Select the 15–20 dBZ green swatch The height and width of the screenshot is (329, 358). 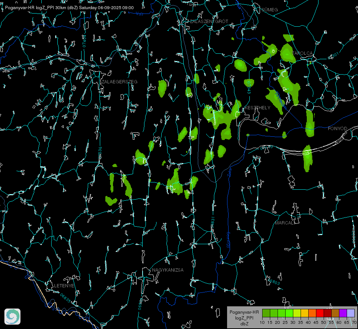pyautogui.click(x=274, y=313)
